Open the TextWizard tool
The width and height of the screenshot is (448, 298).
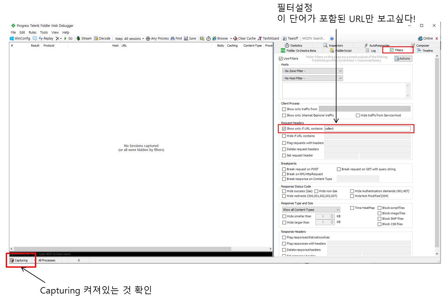pyautogui.click(x=268, y=38)
